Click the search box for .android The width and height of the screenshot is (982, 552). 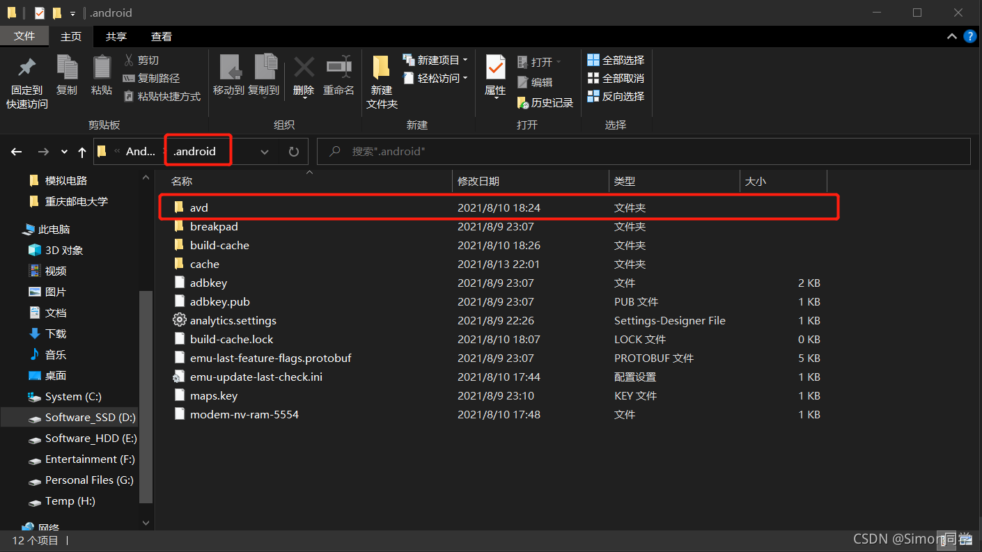644,151
